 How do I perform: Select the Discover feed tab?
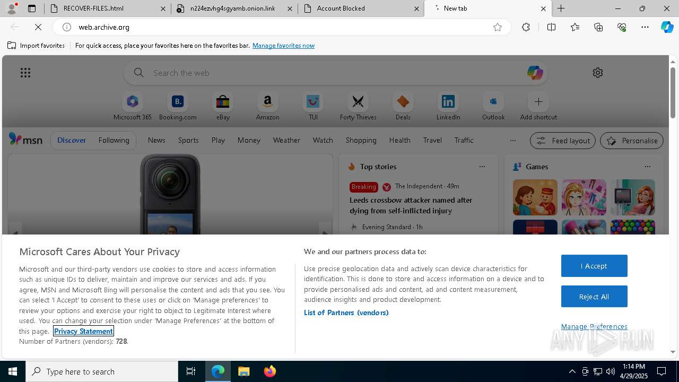click(x=72, y=140)
